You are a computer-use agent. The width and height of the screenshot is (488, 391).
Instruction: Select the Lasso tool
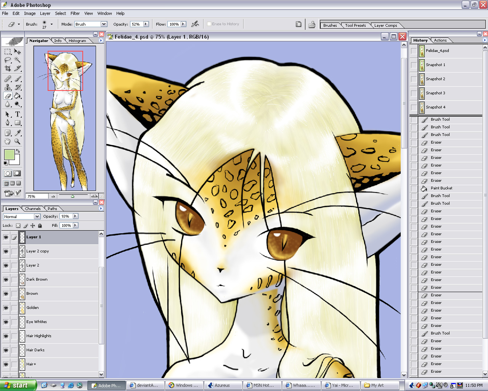8,60
